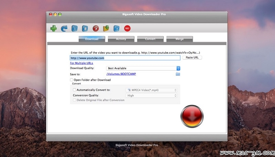Image resolution: width=275 pixels, height=157 pixels.
Task: Switch to the Download tab
Action: click(x=92, y=39)
